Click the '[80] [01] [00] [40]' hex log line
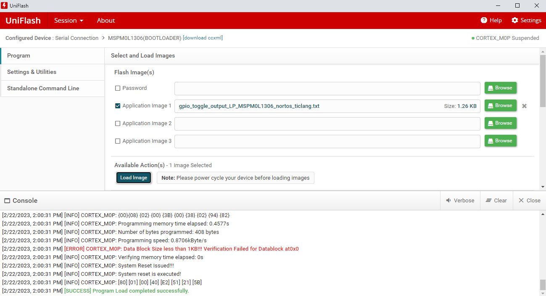 point(102,283)
